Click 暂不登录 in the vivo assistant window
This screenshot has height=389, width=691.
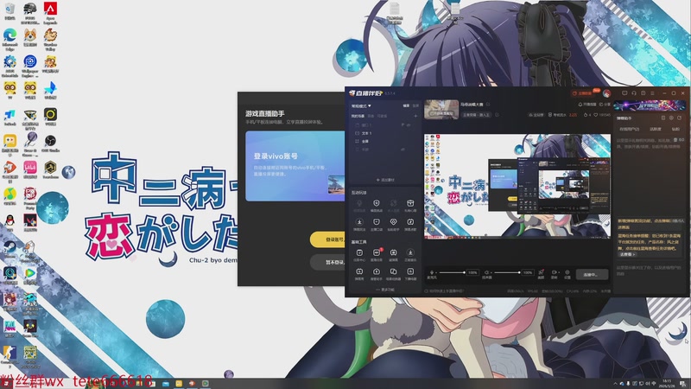point(327,262)
